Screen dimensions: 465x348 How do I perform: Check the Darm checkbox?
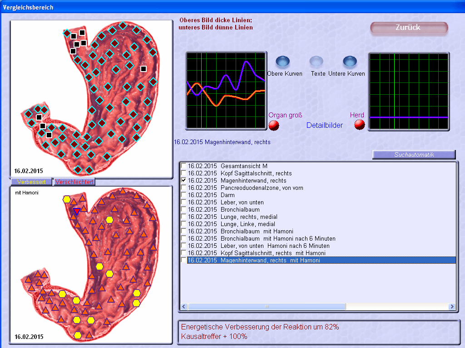183,195
